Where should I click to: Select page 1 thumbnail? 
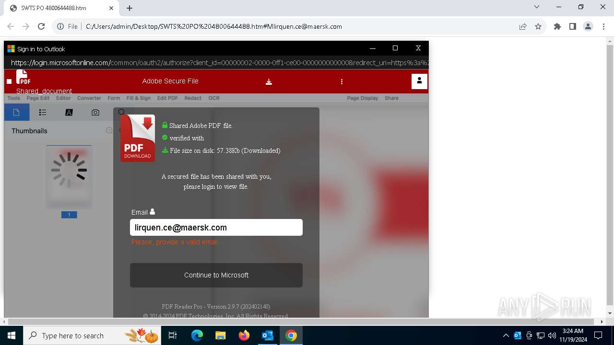[69, 177]
